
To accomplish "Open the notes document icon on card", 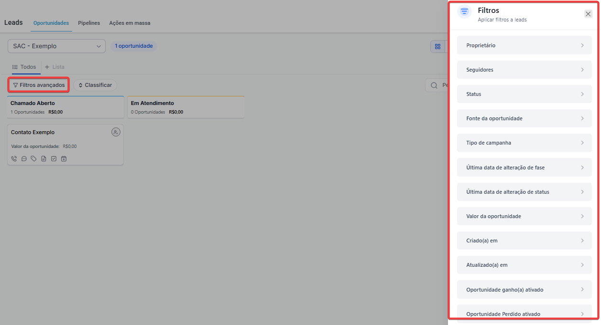I will 44,158.
